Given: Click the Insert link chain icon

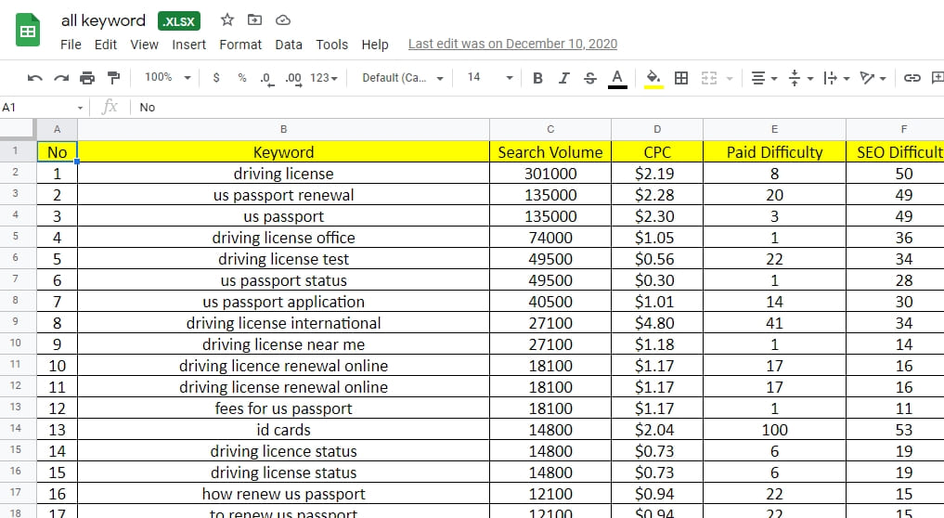Looking at the screenshot, I should tap(912, 78).
